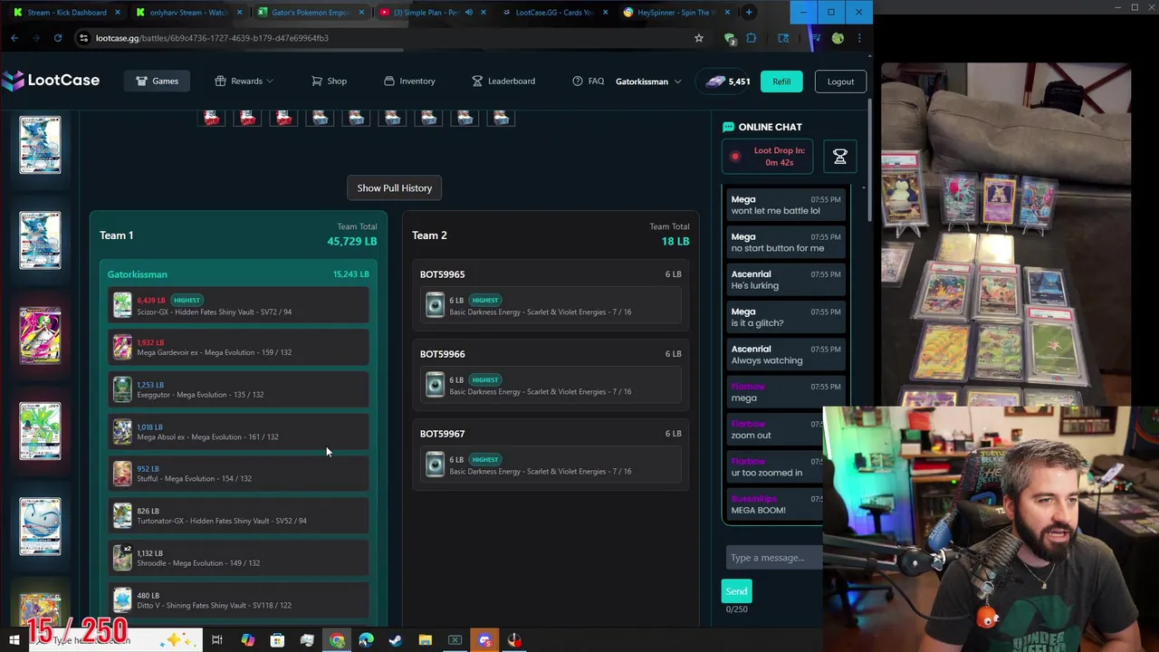Click the LootCase logo

[51, 81]
